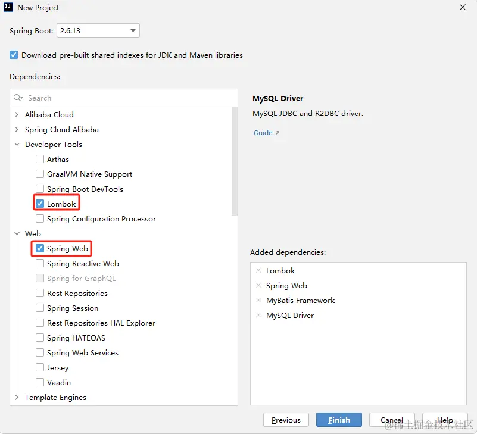Select the Developer Tools tree row
Screen dimensions: 477x434
click(121, 145)
